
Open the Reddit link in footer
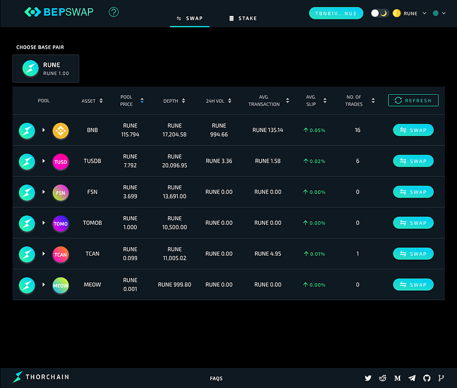pos(383,378)
